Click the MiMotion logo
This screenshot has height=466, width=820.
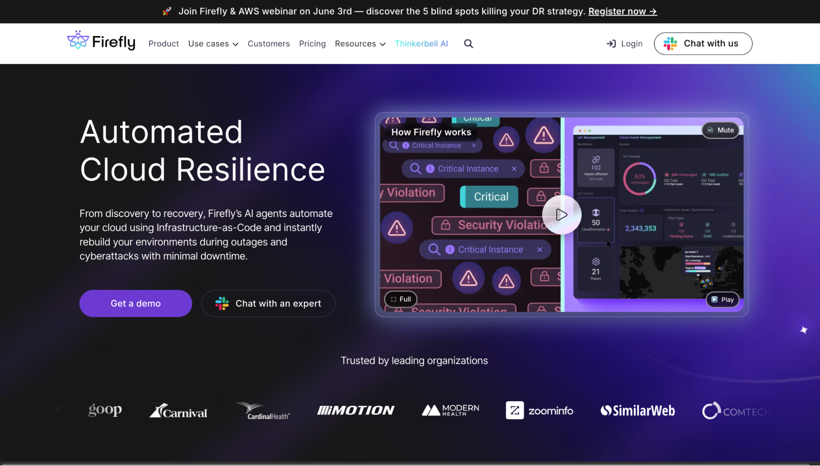[356, 410]
